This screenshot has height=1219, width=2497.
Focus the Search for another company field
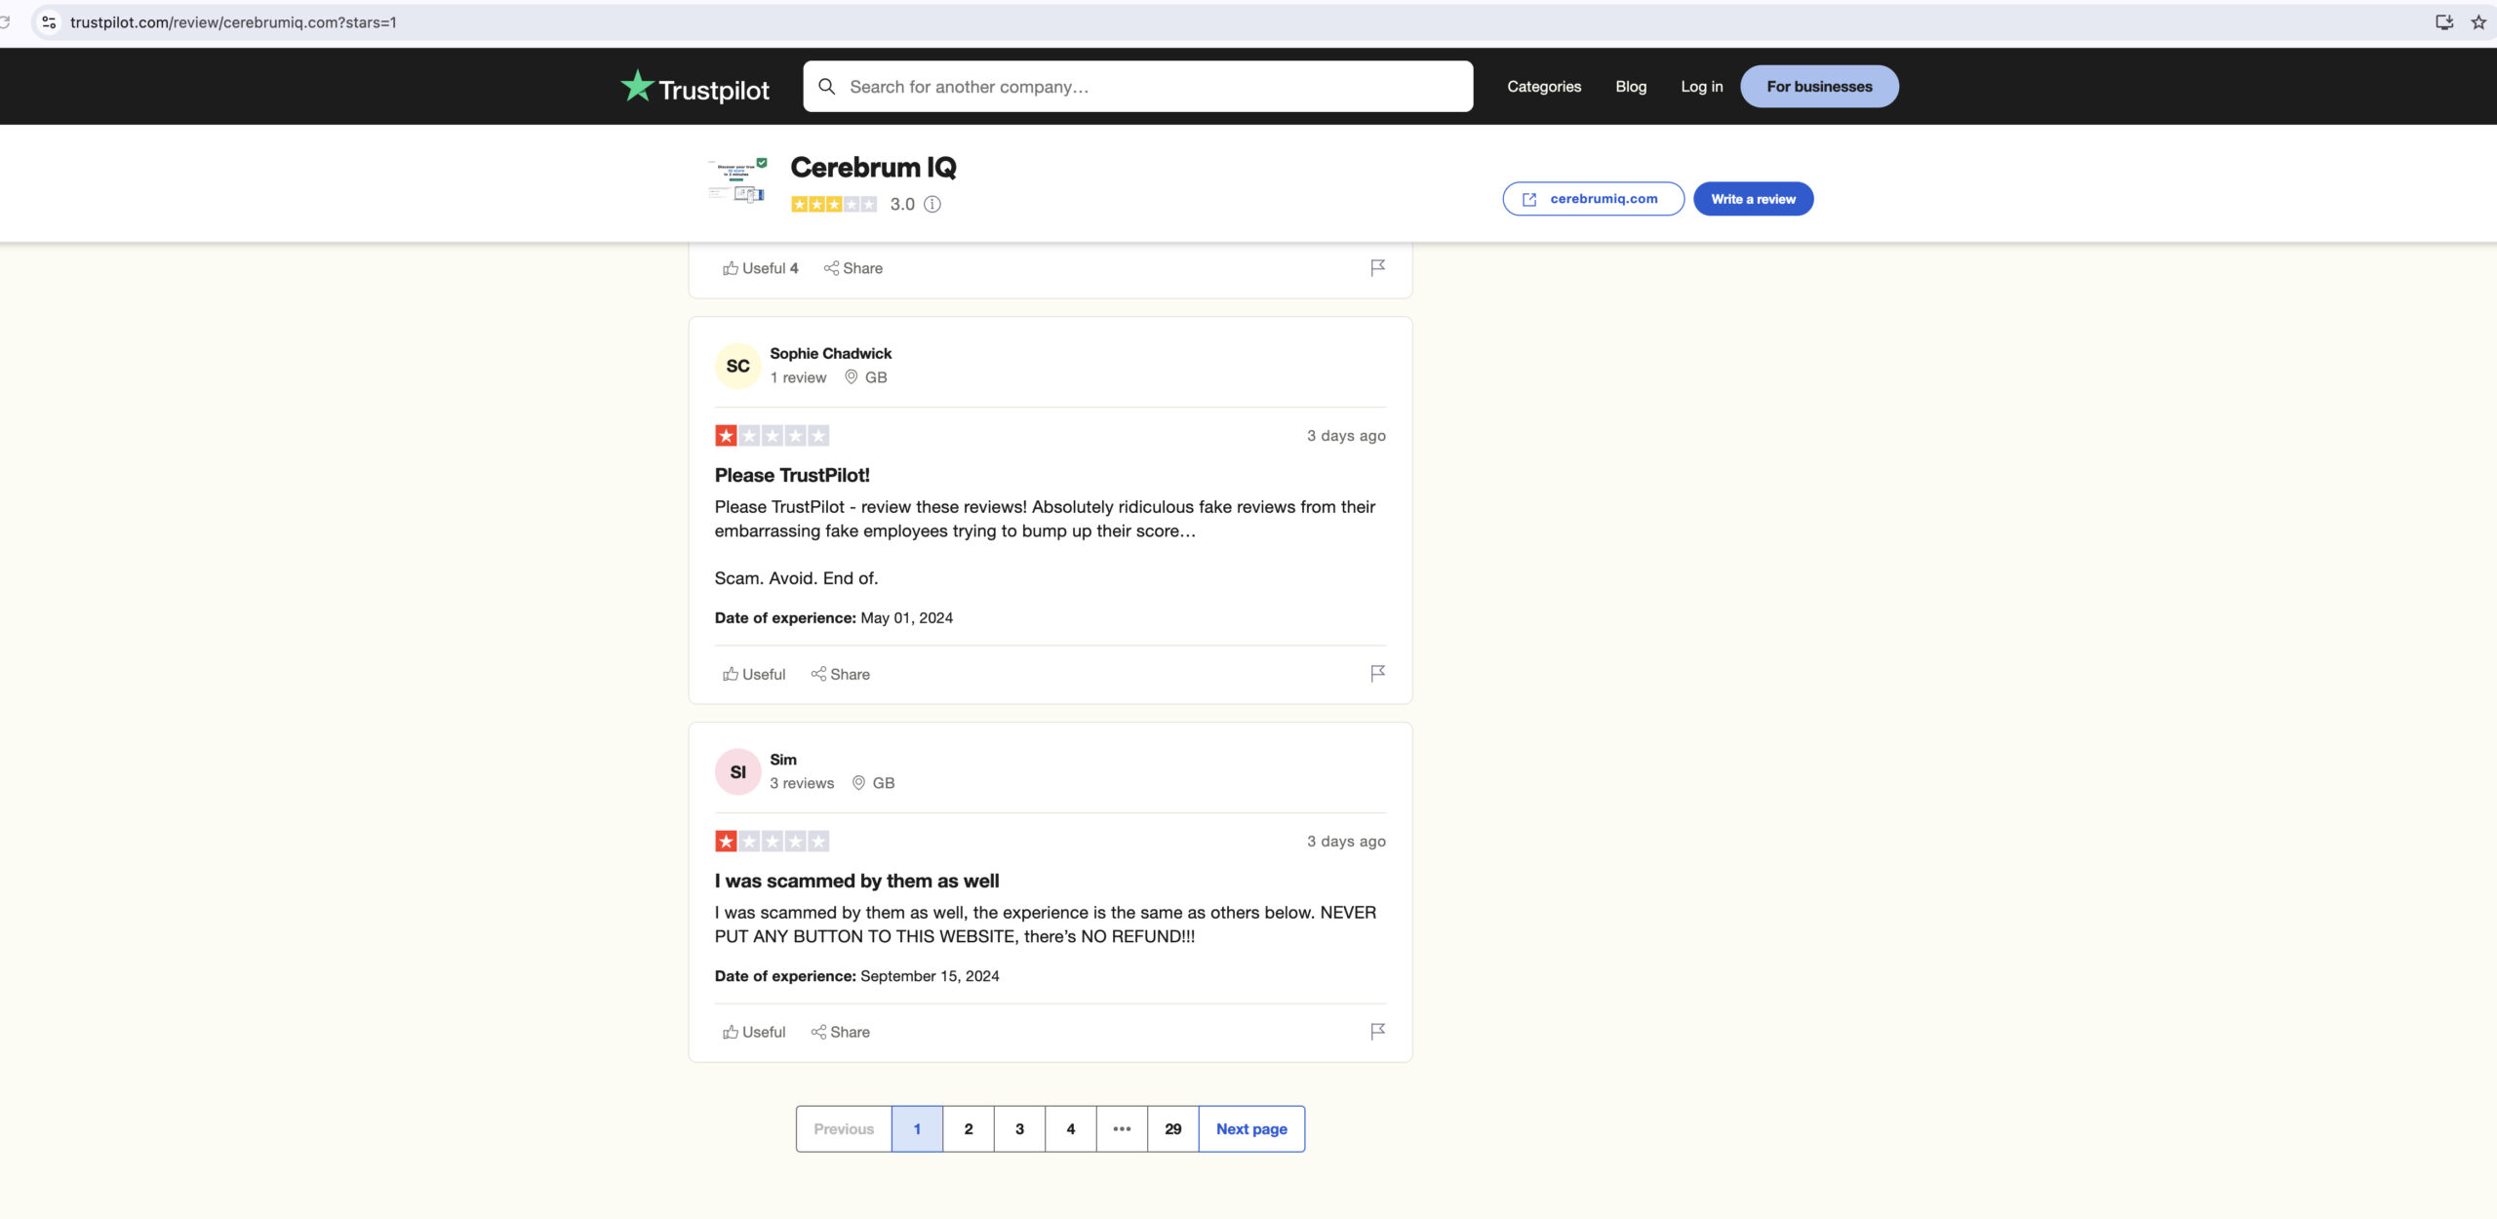(x=1138, y=87)
